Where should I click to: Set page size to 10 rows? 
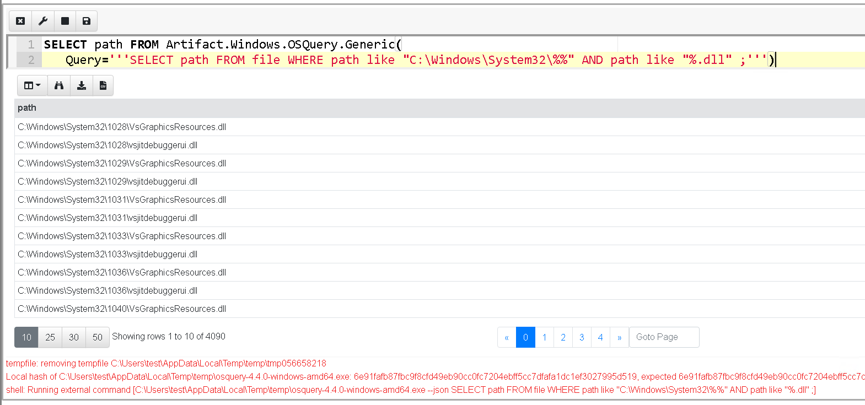pyautogui.click(x=26, y=337)
